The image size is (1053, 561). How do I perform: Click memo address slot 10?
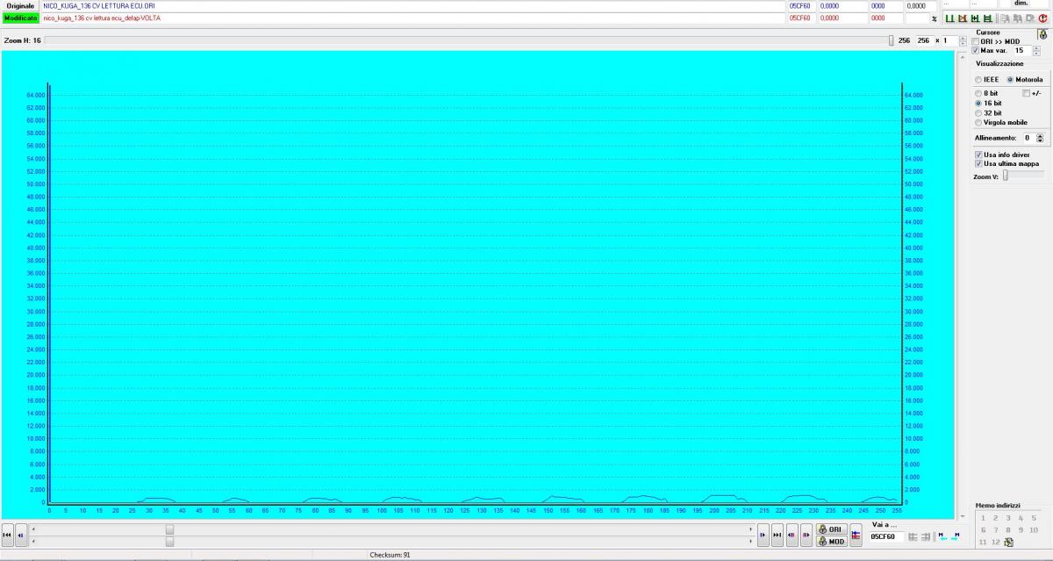[1034, 529]
